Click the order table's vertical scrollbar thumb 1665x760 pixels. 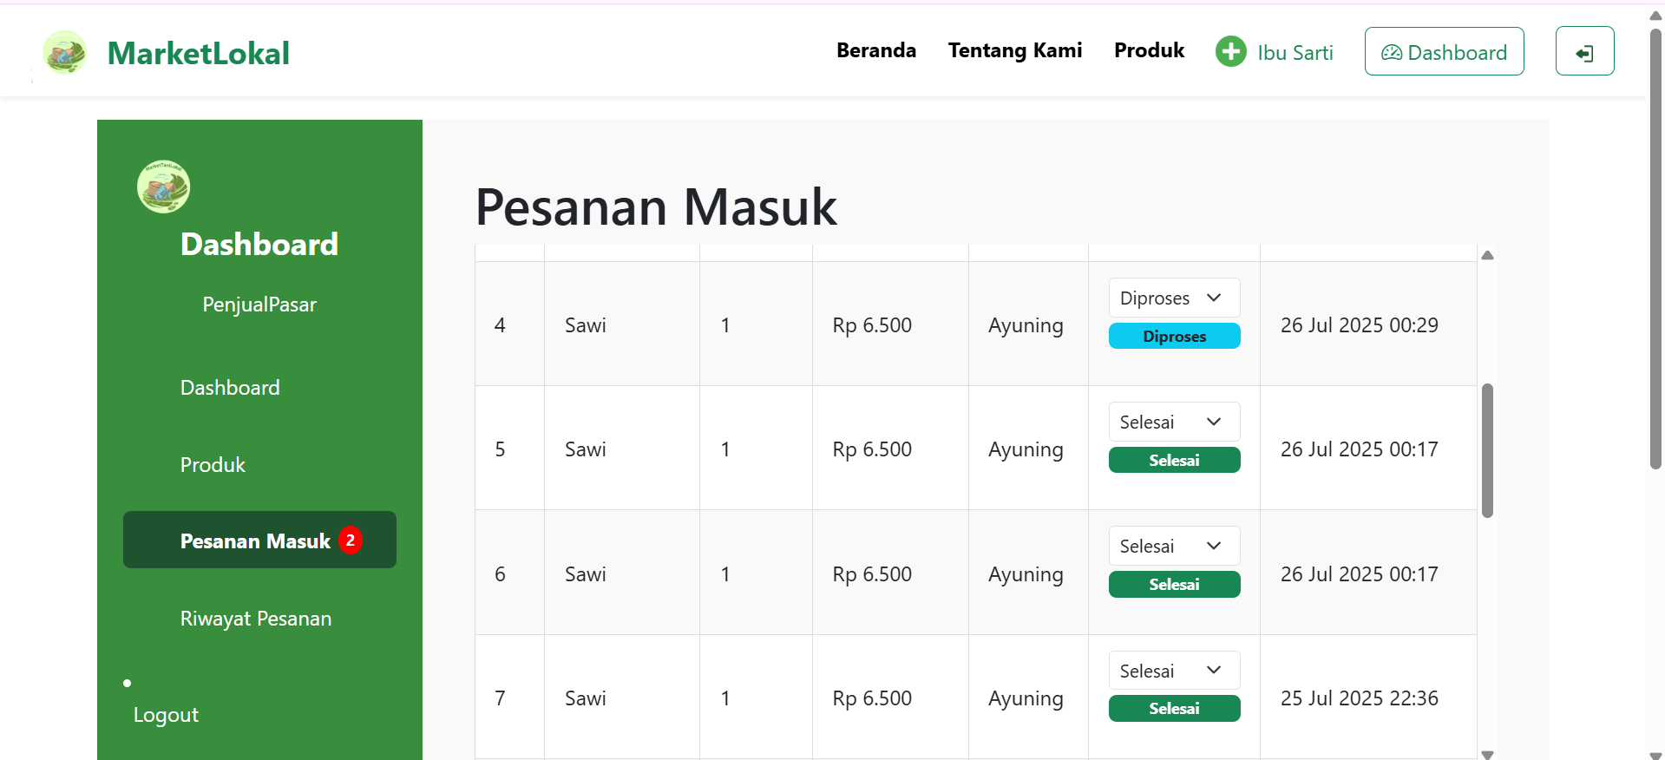pyautogui.click(x=1487, y=450)
